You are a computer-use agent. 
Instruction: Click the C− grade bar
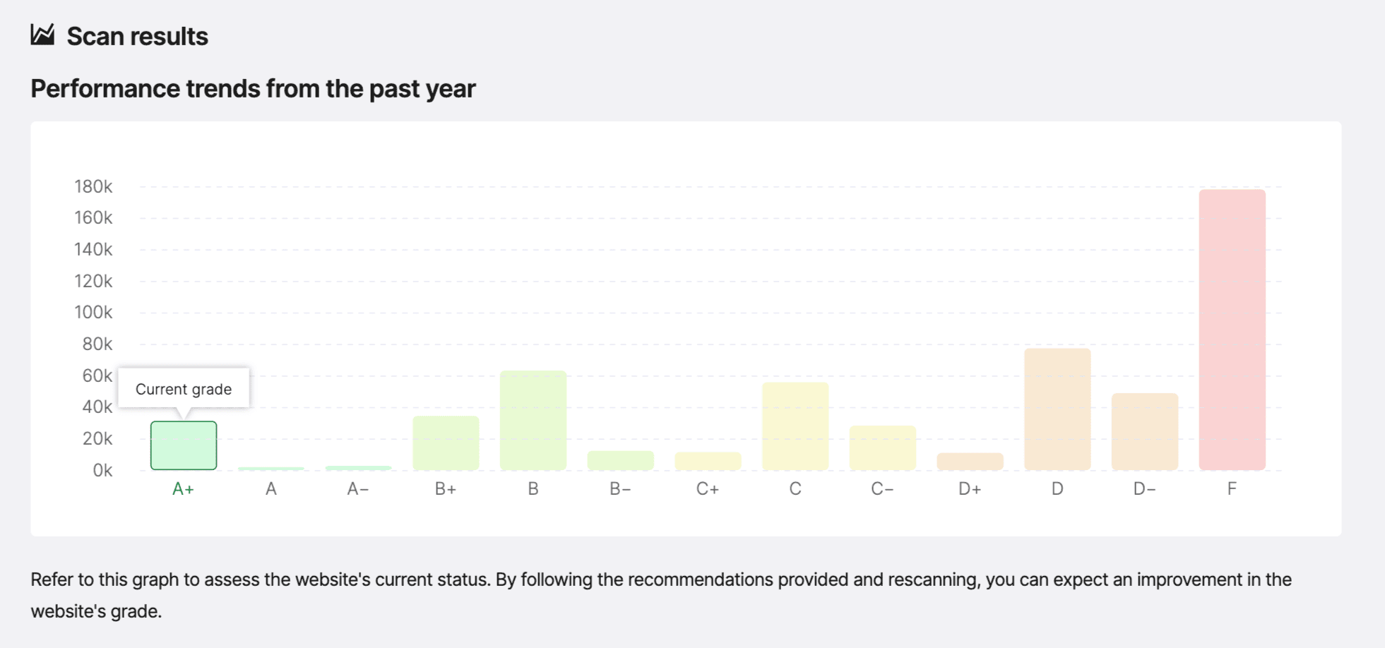coord(882,448)
